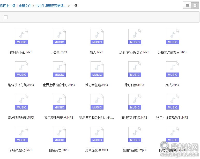This screenshot has width=200, height=159.
Task: Select music icon for 爱情与金钱.mp3
Action: click(135, 134)
